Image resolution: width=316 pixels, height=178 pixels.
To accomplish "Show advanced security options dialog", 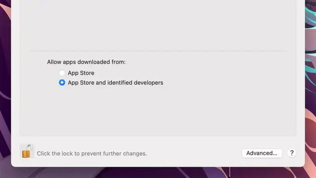I will click(262, 153).
